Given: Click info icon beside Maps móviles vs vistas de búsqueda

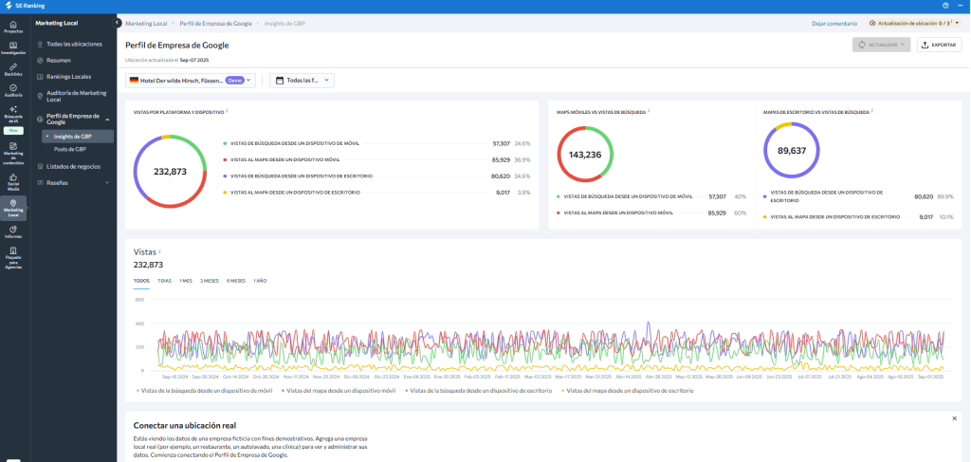Looking at the screenshot, I should click(x=649, y=111).
